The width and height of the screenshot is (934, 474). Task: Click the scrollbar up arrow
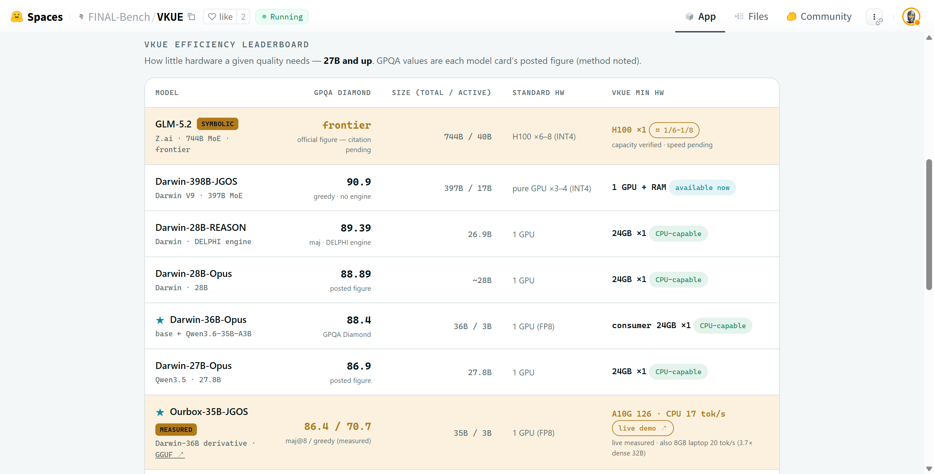click(928, 38)
